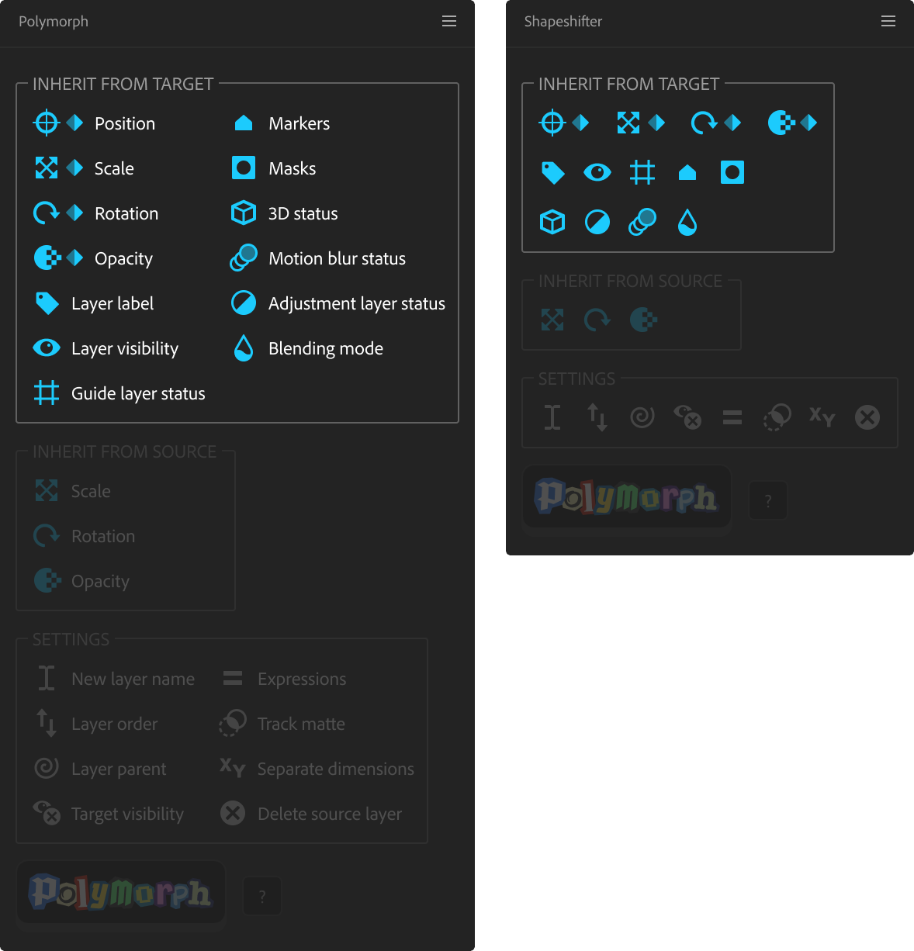
Task: Select the Markers icon in Shapeshifter
Action: click(687, 172)
